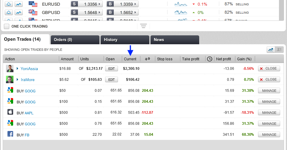Open the FB instrument link
Image resolution: width=287 pixels, height=150 pixels.
(x=27, y=135)
